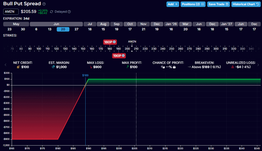Click the $900 max loss value
The image size is (262, 151).
[x=97, y=67]
